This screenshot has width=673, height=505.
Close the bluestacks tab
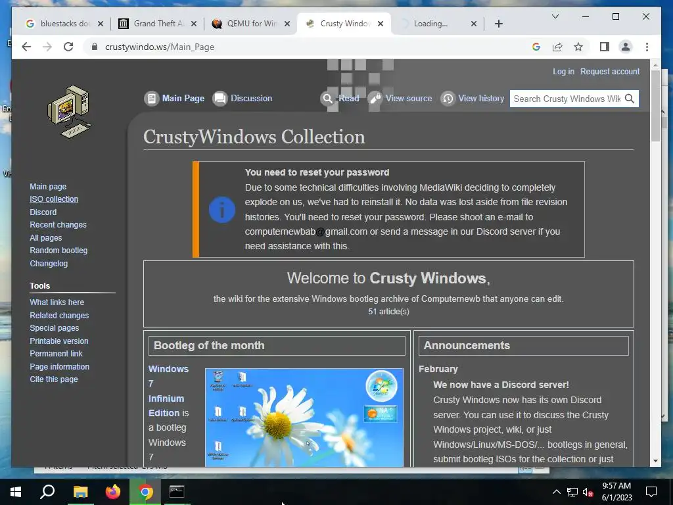[x=101, y=24]
